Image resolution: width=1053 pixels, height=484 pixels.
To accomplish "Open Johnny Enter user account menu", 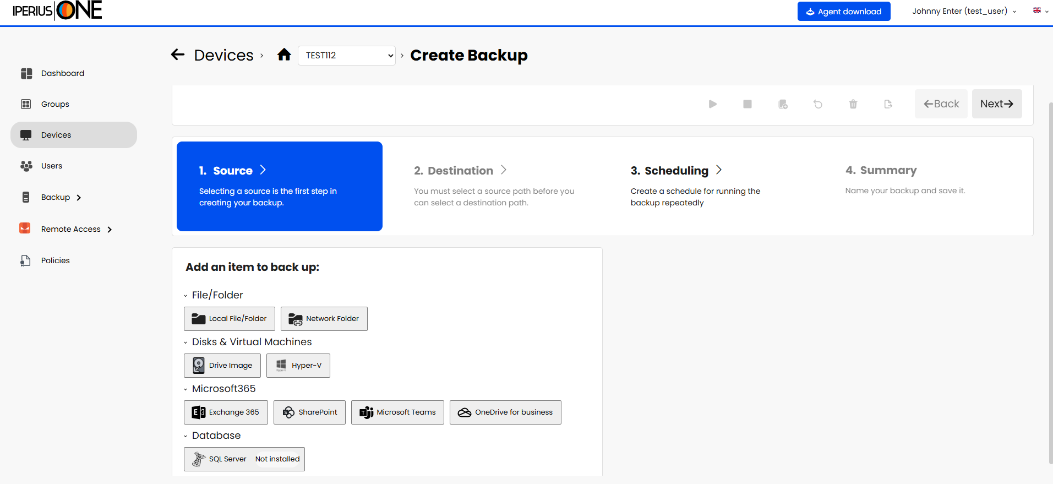I will coord(963,11).
